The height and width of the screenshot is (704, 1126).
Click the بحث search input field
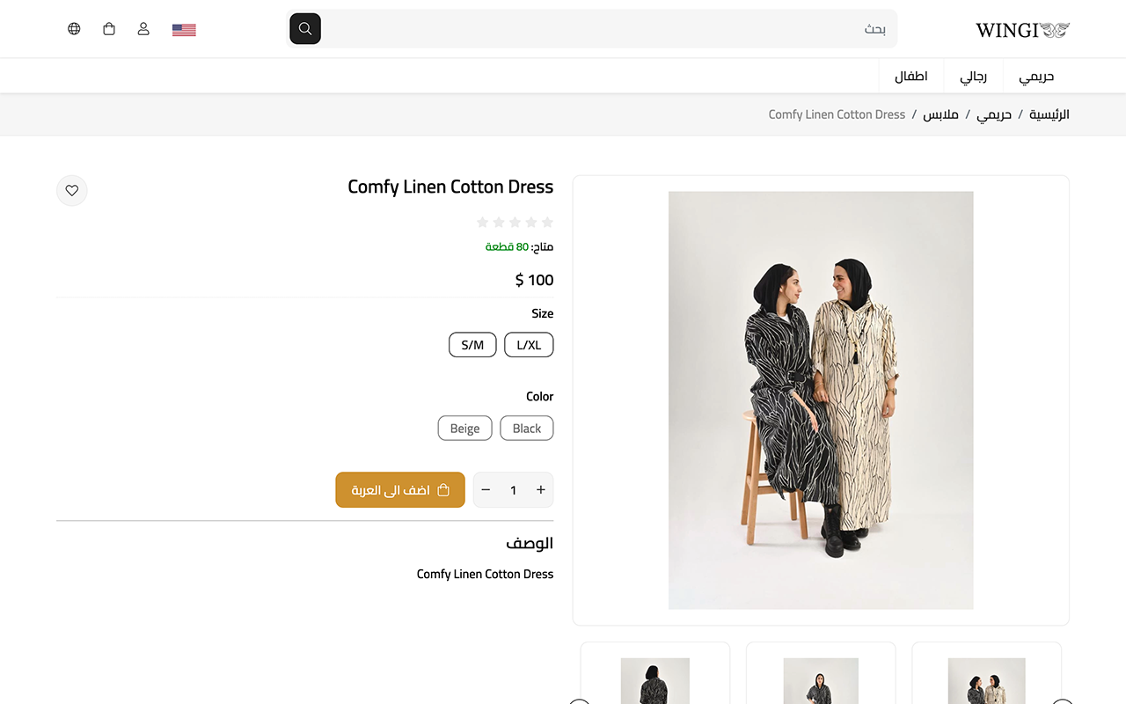click(x=609, y=29)
